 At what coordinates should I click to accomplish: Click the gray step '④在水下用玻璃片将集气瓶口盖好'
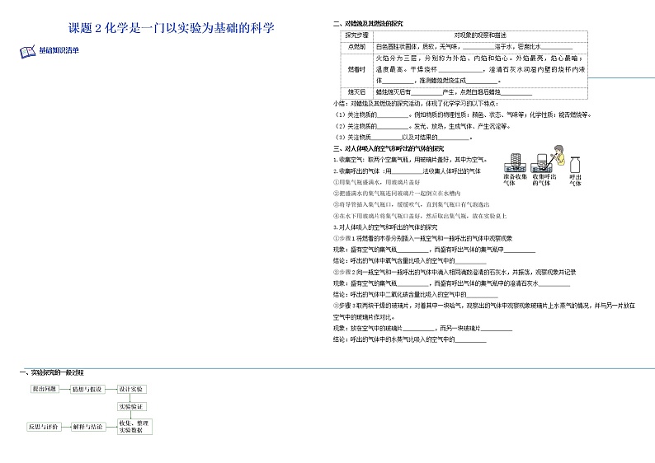pos(420,216)
